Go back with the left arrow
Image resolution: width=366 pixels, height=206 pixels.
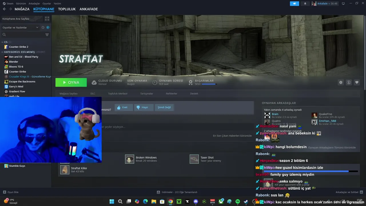click(4, 9)
